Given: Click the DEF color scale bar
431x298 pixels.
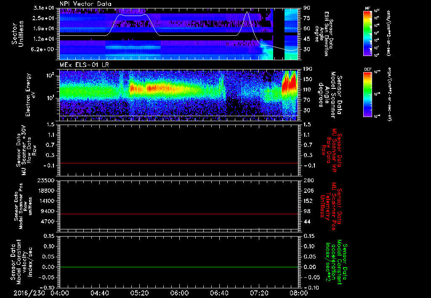Looking at the screenshot, I should tap(368, 94).
